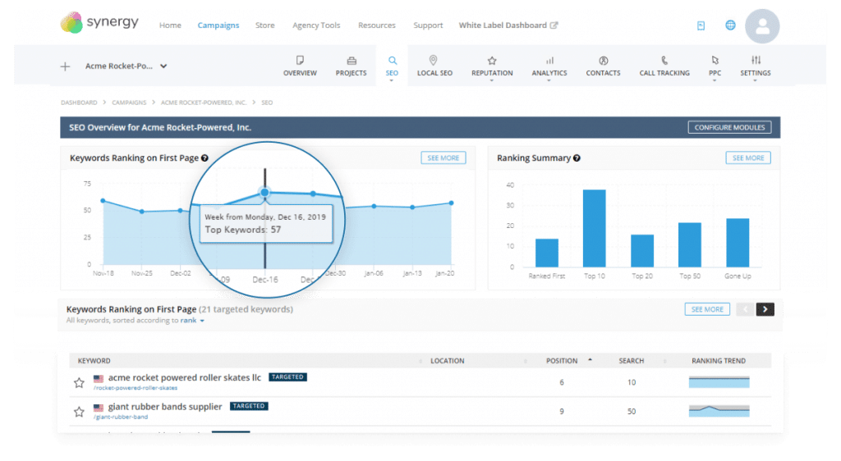Click US flag for giant rubber bands keyword
Image resolution: width=841 pixels, height=461 pixels.
point(99,408)
